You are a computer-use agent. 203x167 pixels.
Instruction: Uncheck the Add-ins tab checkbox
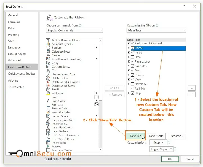tap(132, 89)
